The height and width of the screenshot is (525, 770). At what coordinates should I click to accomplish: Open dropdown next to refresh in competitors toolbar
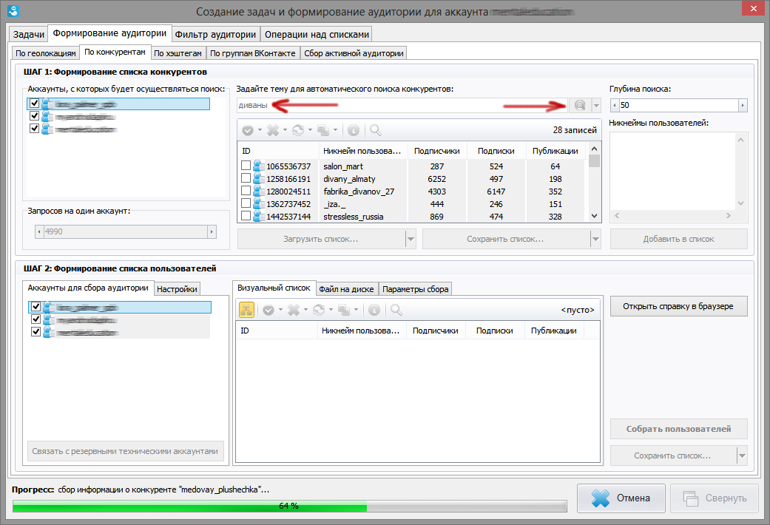coord(310,130)
